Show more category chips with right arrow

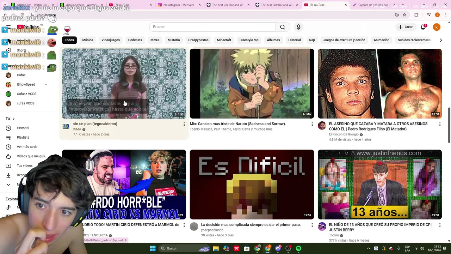441,40
